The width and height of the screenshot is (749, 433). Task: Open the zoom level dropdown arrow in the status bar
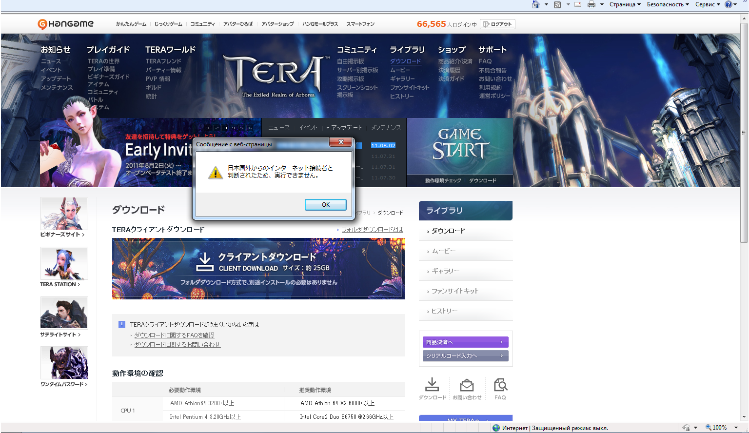[736, 428]
